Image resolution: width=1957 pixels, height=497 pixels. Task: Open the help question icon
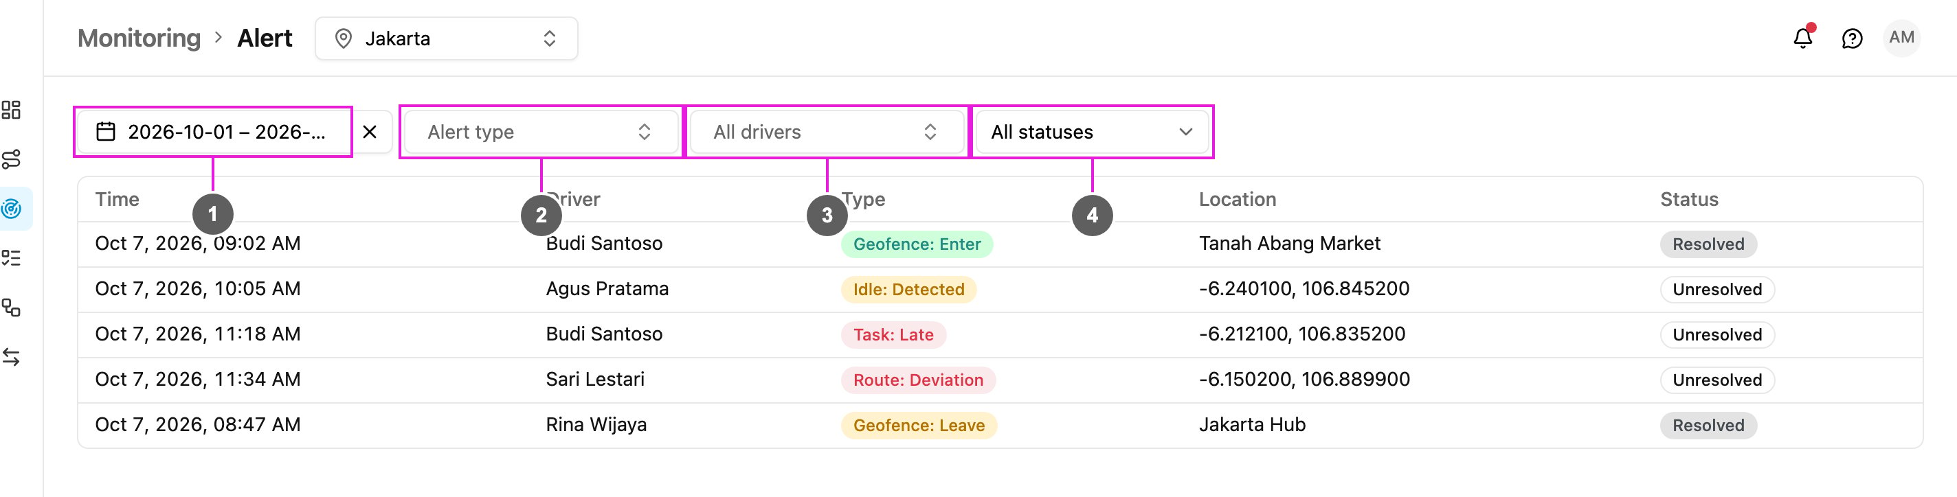pyautogui.click(x=1852, y=38)
